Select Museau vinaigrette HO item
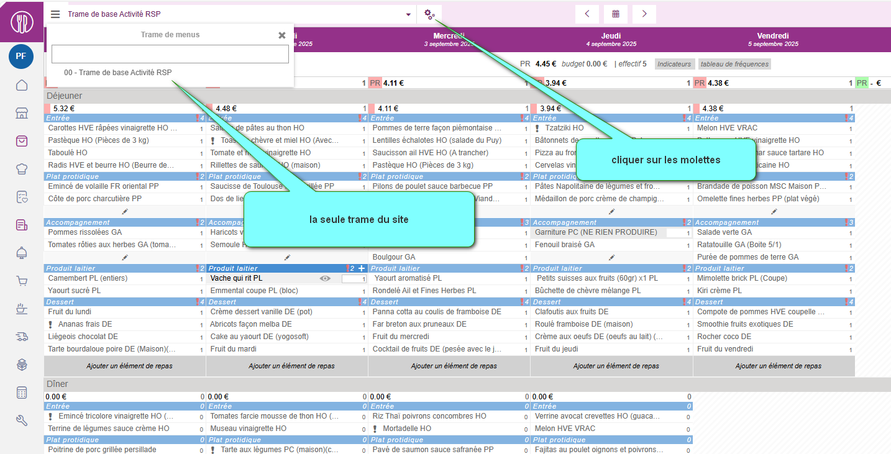The width and height of the screenshot is (891, 454). 249,429
